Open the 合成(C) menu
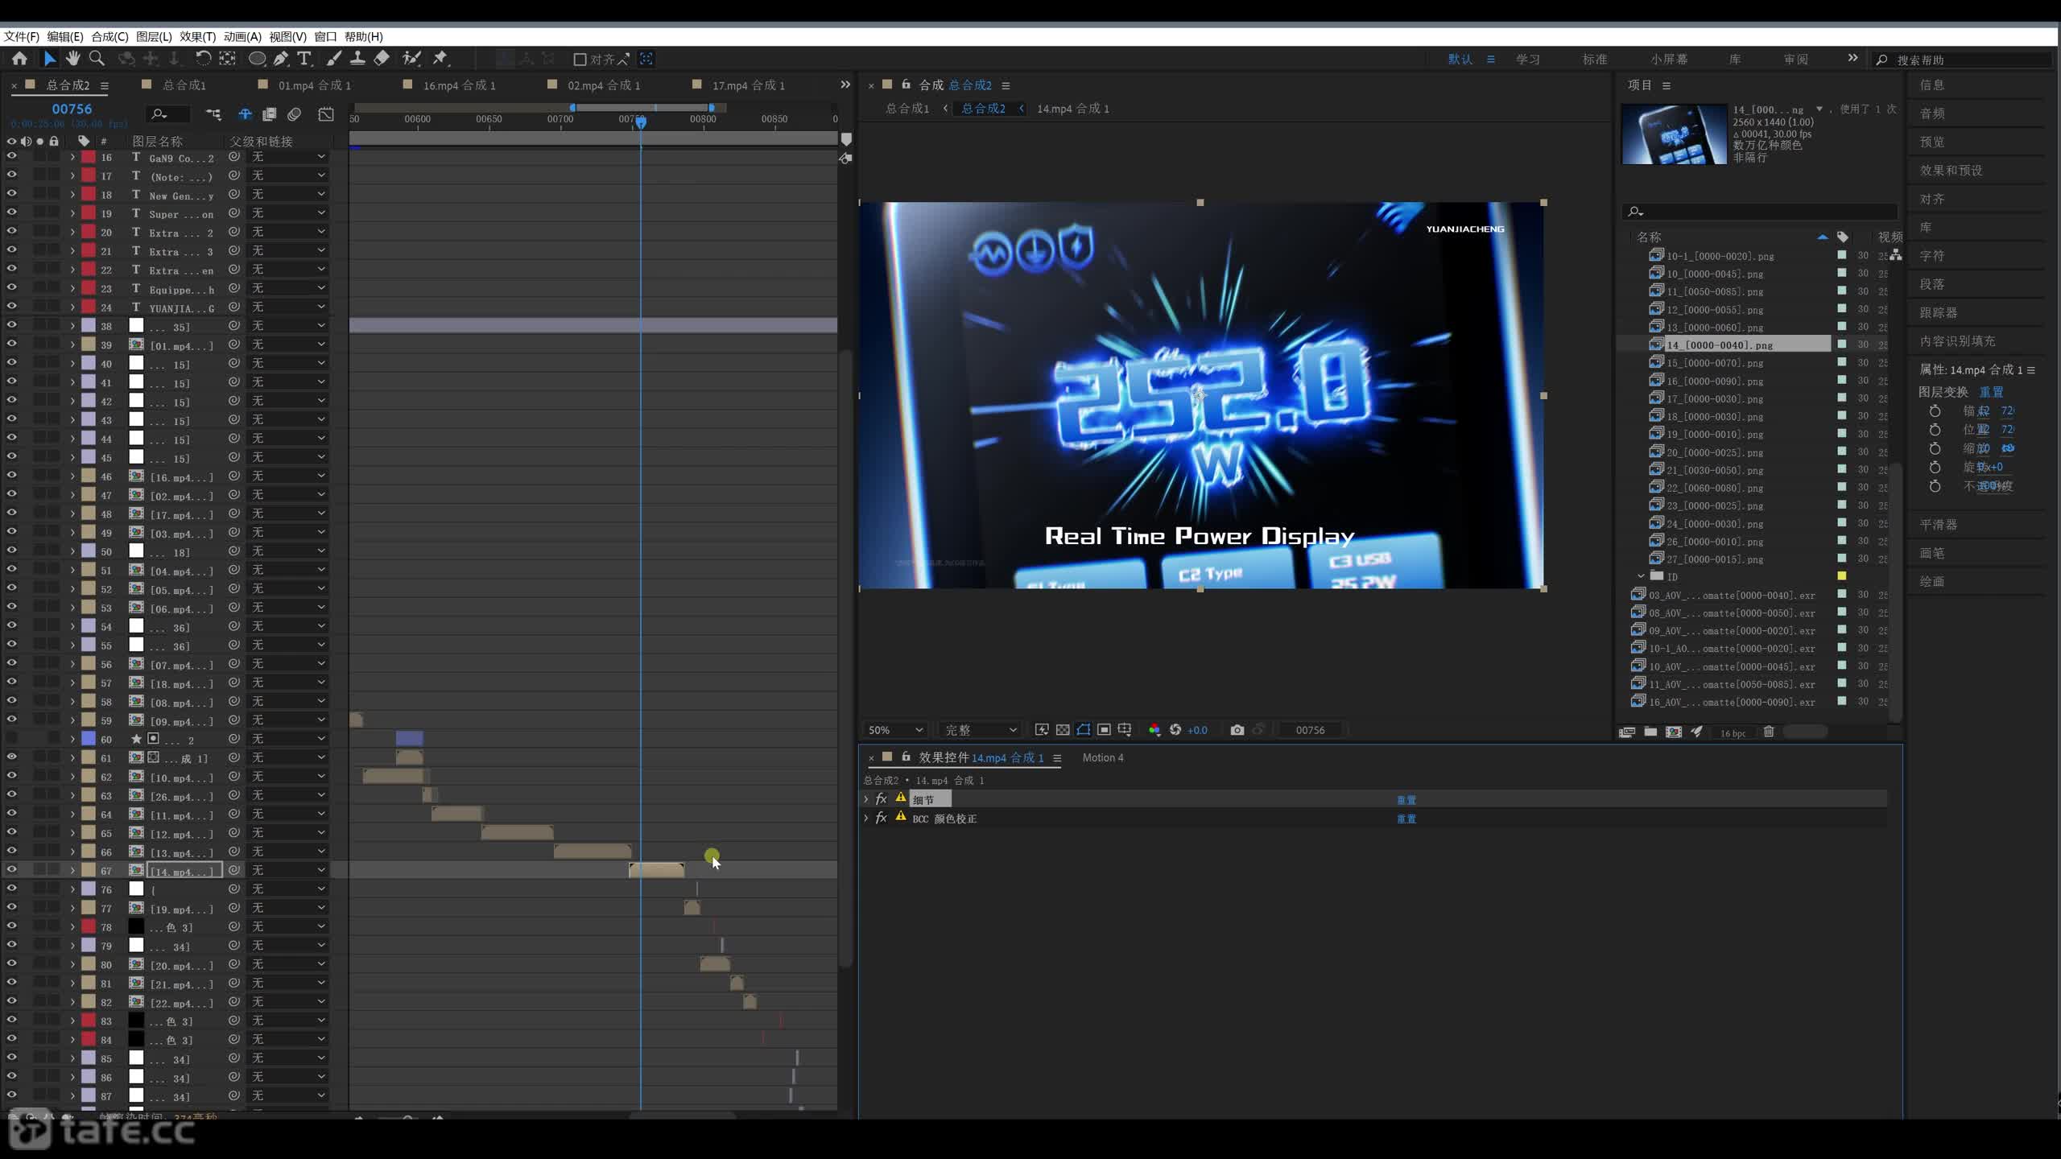The image size is (2061, 1159). pyautogui.click(x=109, y=37)
